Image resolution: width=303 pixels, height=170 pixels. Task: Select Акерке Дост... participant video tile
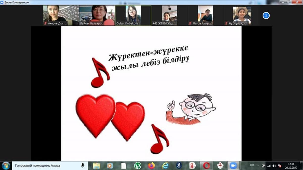pyautogui.click(x=61, y=15)
